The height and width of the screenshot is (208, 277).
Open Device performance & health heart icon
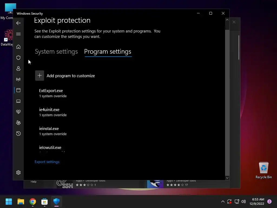pyautogui.click(x=18, y=112)
